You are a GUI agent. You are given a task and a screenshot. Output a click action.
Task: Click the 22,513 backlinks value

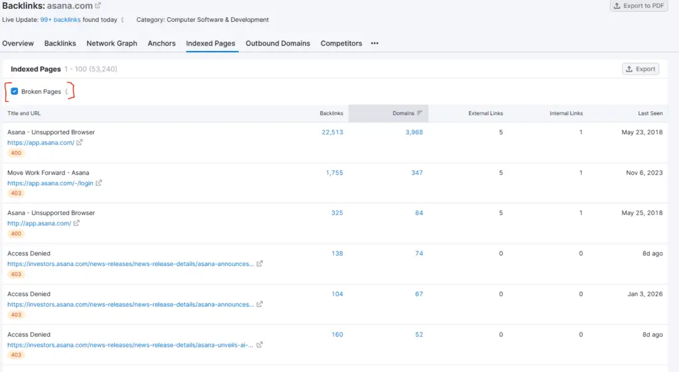click(332, 132)
